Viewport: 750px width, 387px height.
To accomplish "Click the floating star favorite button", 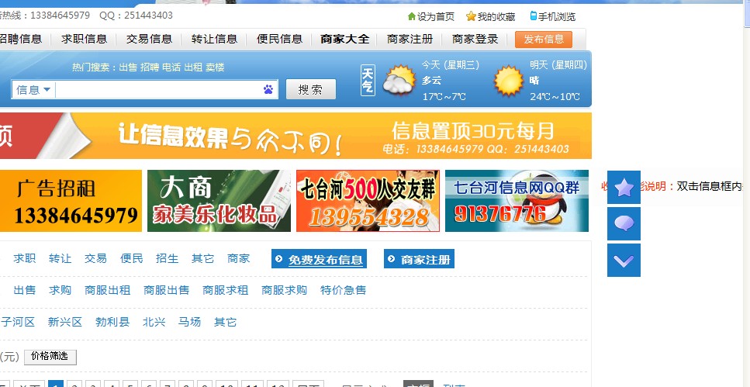I will coord(624,188).
